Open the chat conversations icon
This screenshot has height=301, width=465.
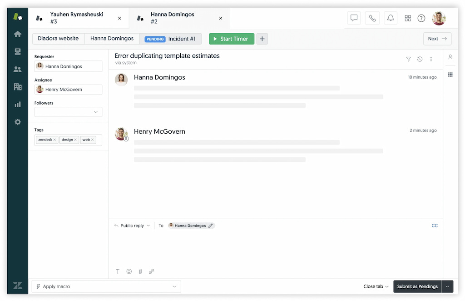pos(354,18)
